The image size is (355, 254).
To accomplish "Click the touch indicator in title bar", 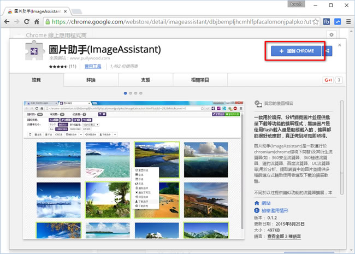I will click(x=296, y=4).
